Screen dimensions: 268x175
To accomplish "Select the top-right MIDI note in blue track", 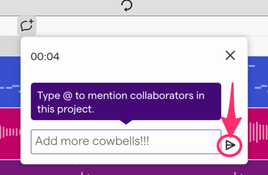I will point(251,66).
